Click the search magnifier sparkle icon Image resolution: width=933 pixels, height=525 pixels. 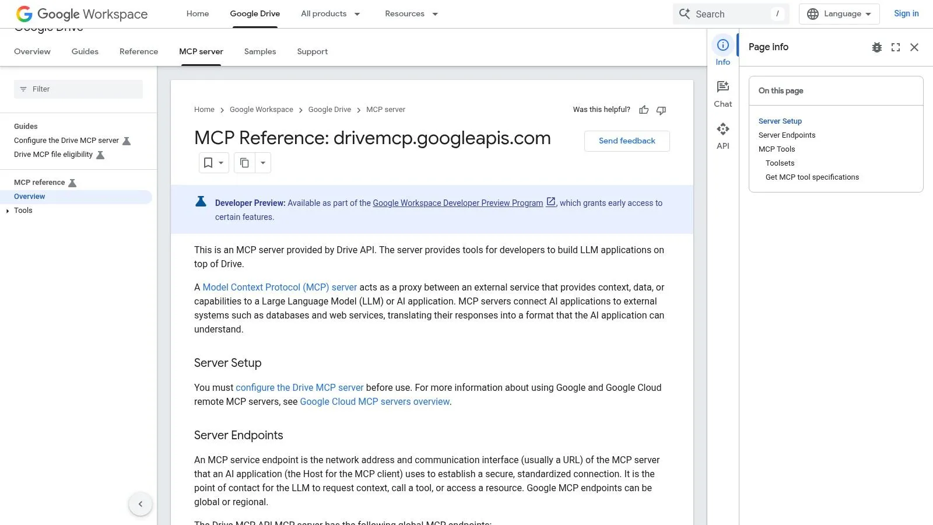point(685,13)
